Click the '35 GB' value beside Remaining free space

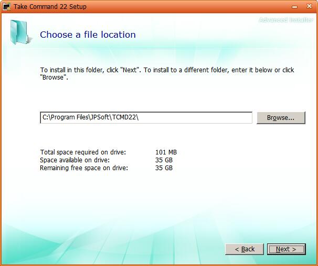(x=164, y=168)
